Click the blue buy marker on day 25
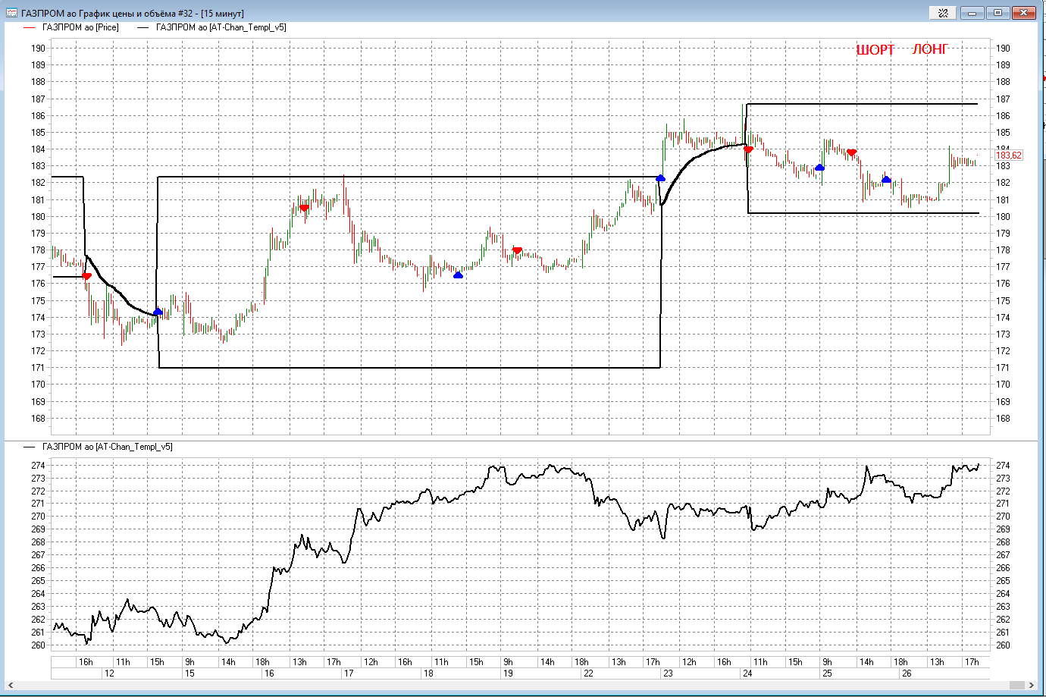The image size is (1046, 697). [x=819, y=168]
